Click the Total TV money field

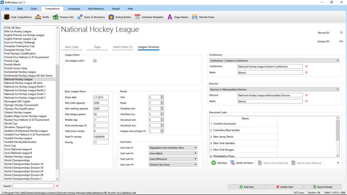[101, 137]
